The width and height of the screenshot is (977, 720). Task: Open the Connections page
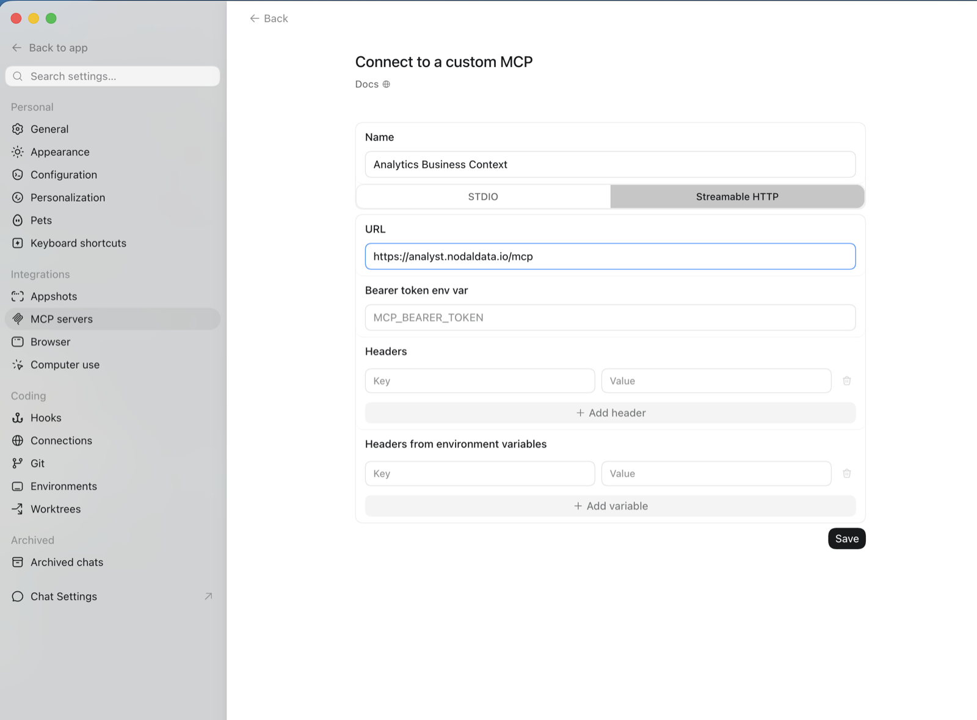tap(112, 440)
